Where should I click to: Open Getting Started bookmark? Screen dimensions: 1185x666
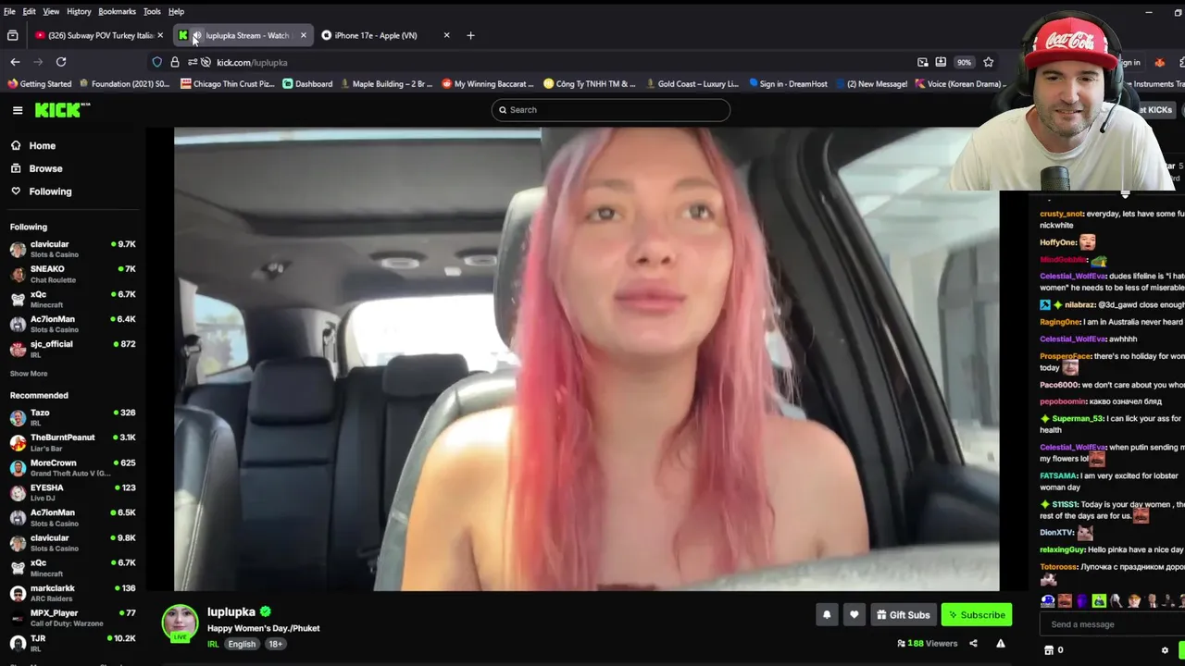[39, 84]
